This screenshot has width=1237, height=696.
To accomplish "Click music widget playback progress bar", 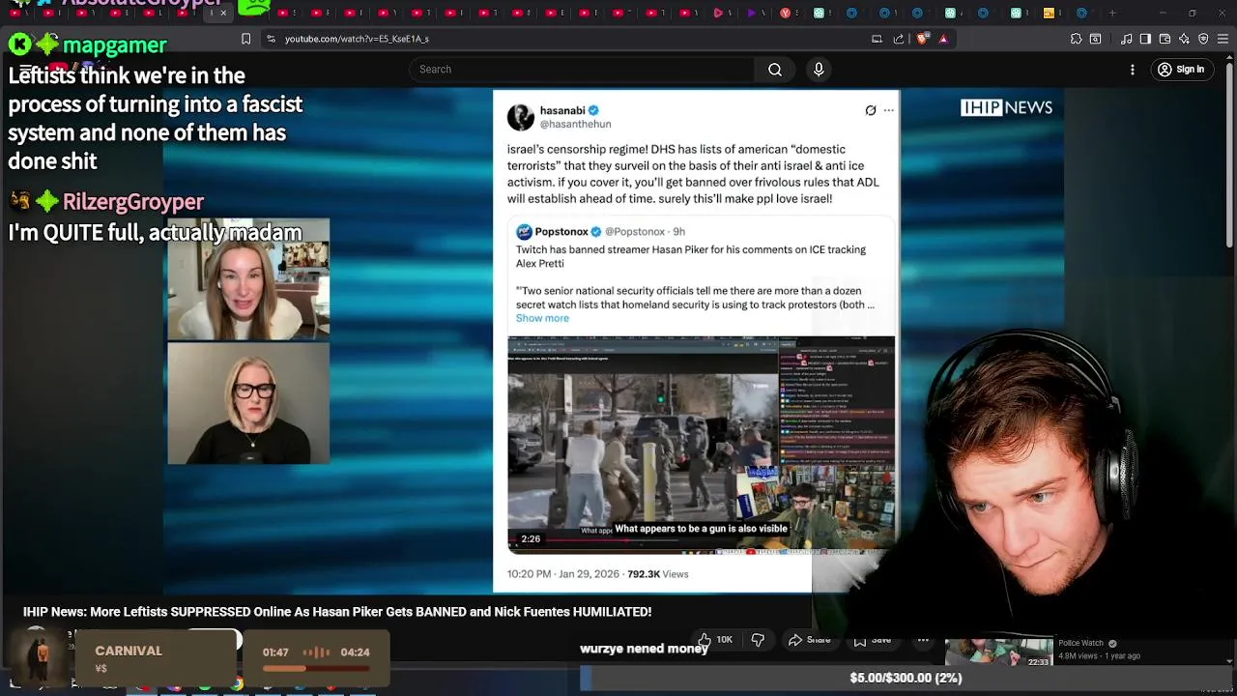I will tap(316, 668).
